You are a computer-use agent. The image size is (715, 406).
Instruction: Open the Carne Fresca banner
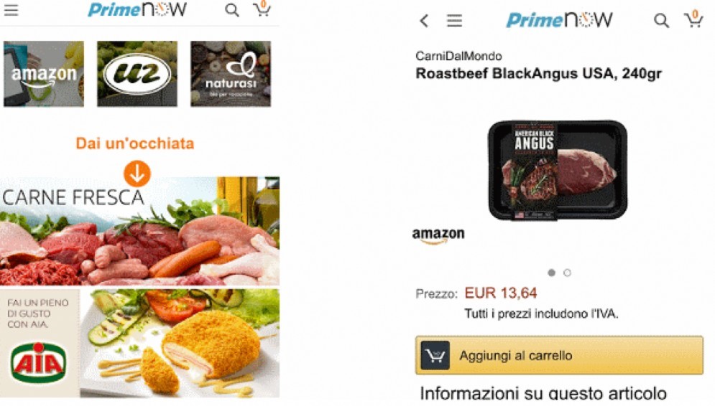(x=139, y=231)
